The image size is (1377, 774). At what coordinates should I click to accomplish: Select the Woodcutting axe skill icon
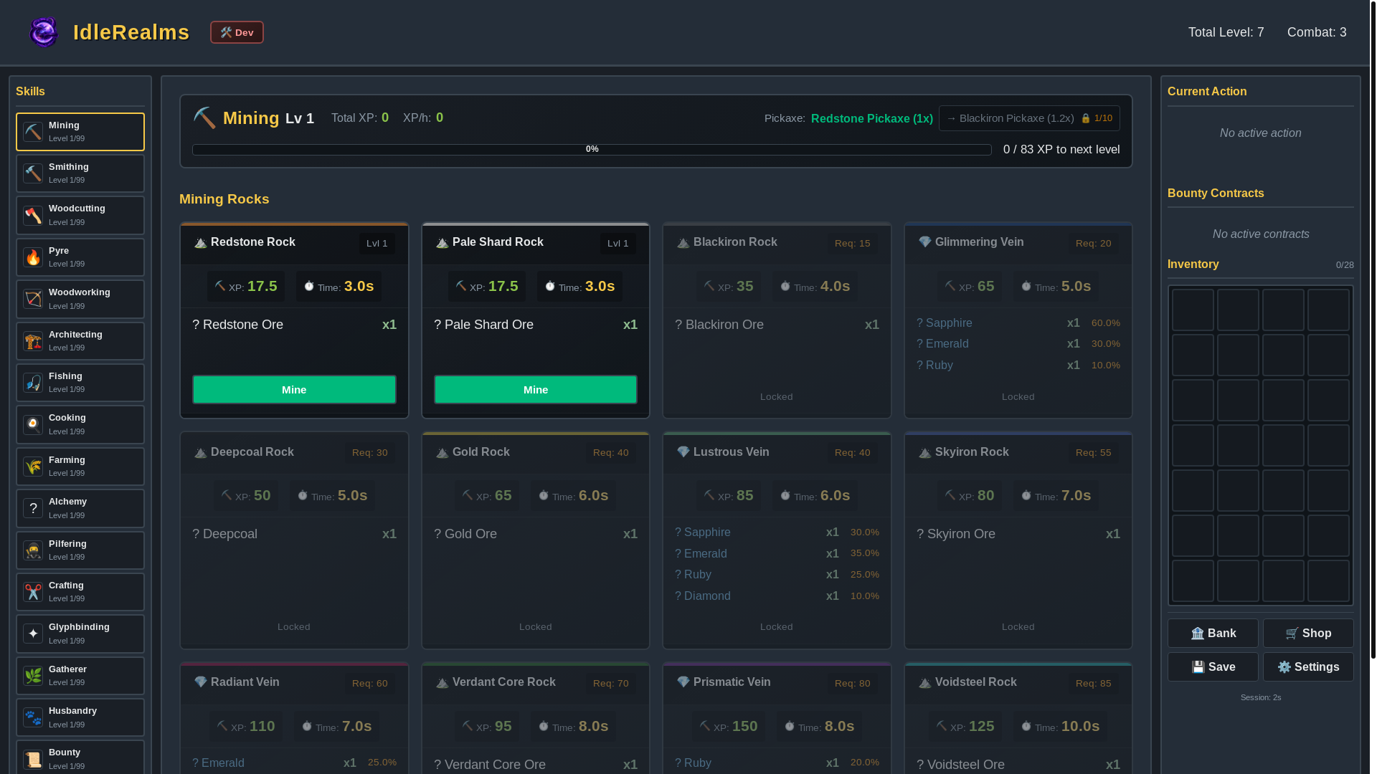[33, 216]
